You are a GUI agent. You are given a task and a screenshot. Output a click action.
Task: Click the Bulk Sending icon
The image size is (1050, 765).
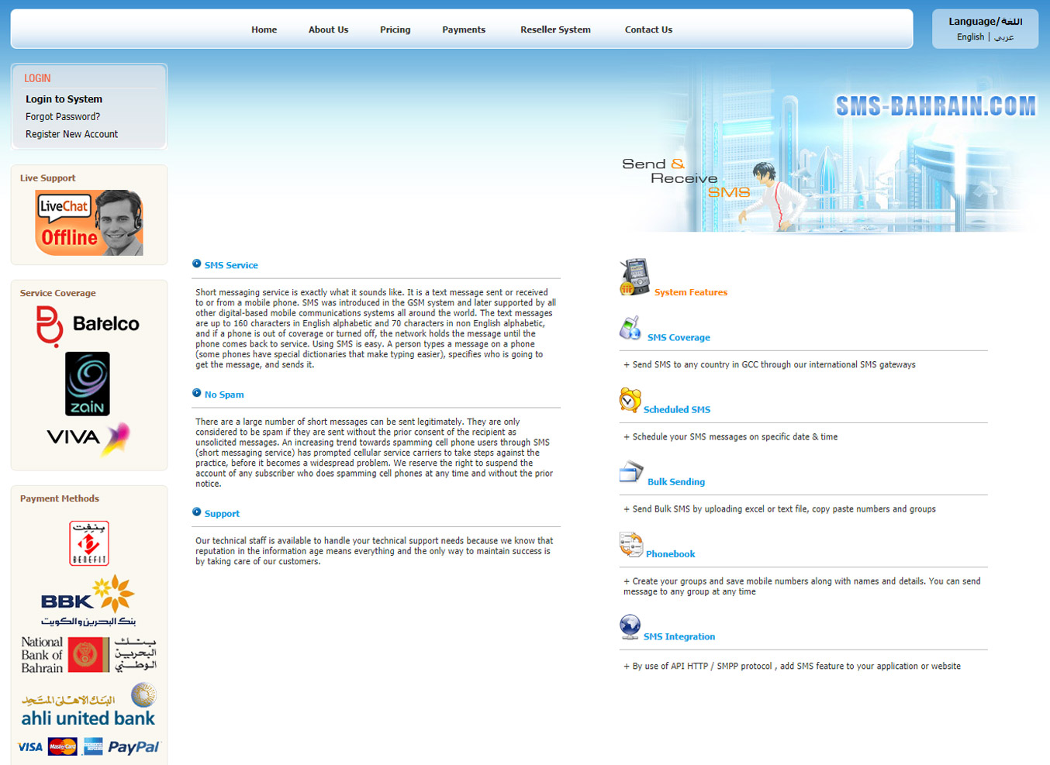tap(630, 471)
